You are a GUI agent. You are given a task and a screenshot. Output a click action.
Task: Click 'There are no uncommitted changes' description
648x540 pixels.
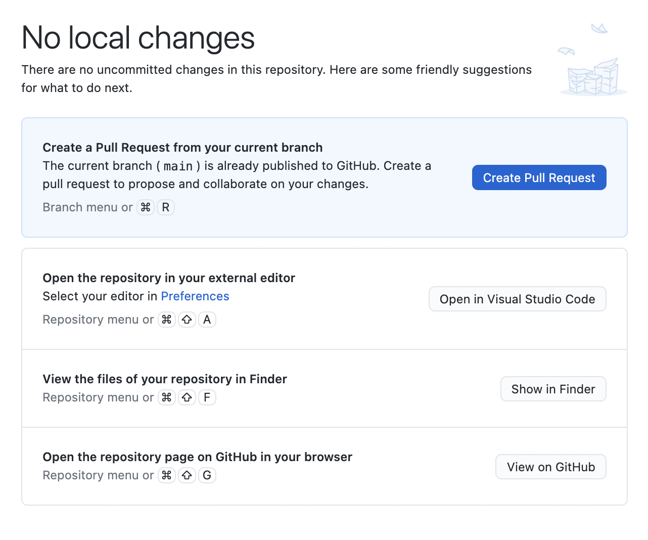point(276,79)
